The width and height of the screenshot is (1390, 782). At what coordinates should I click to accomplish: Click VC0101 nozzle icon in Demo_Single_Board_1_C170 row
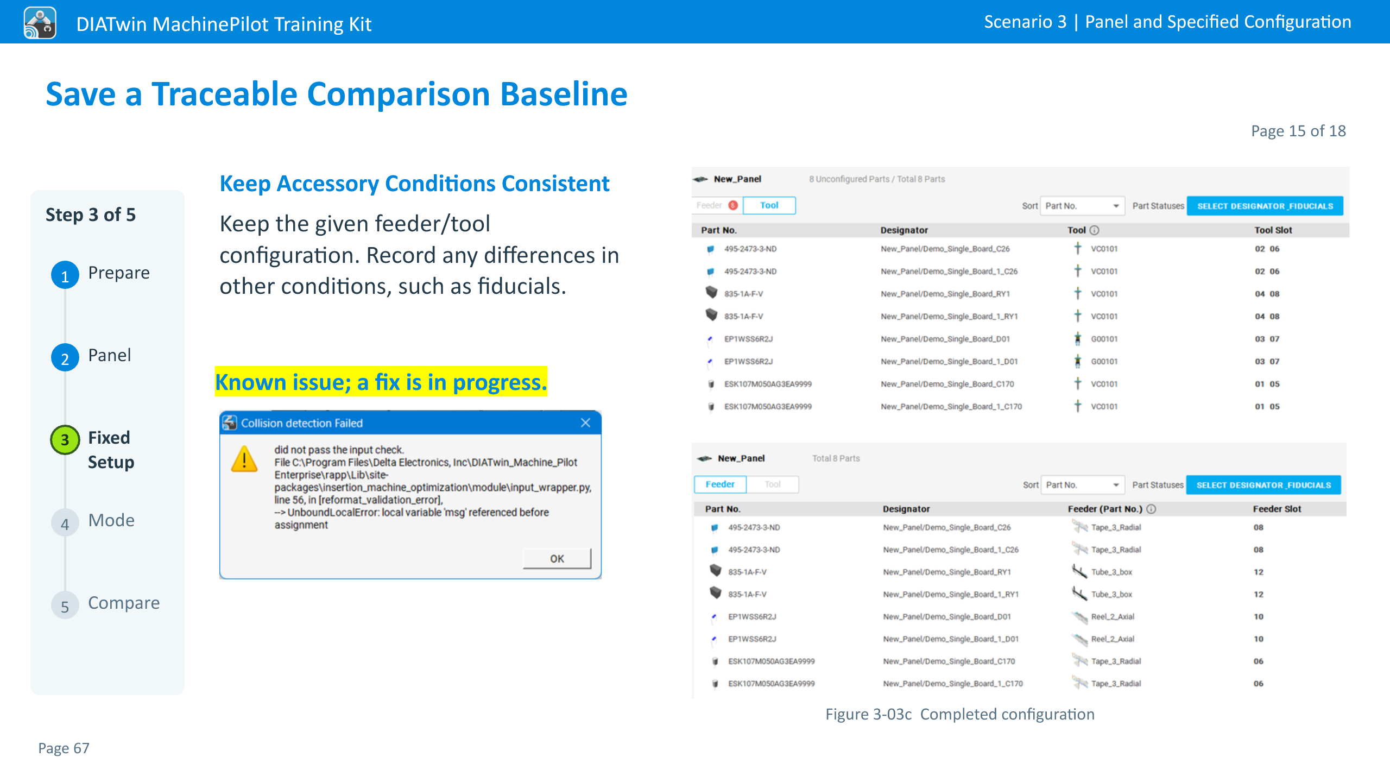click(1078, 406)
